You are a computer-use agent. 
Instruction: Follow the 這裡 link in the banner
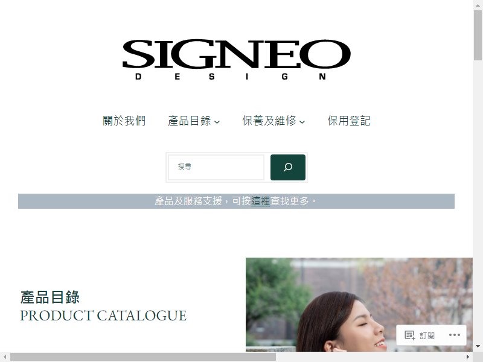(x=260, y=201)
